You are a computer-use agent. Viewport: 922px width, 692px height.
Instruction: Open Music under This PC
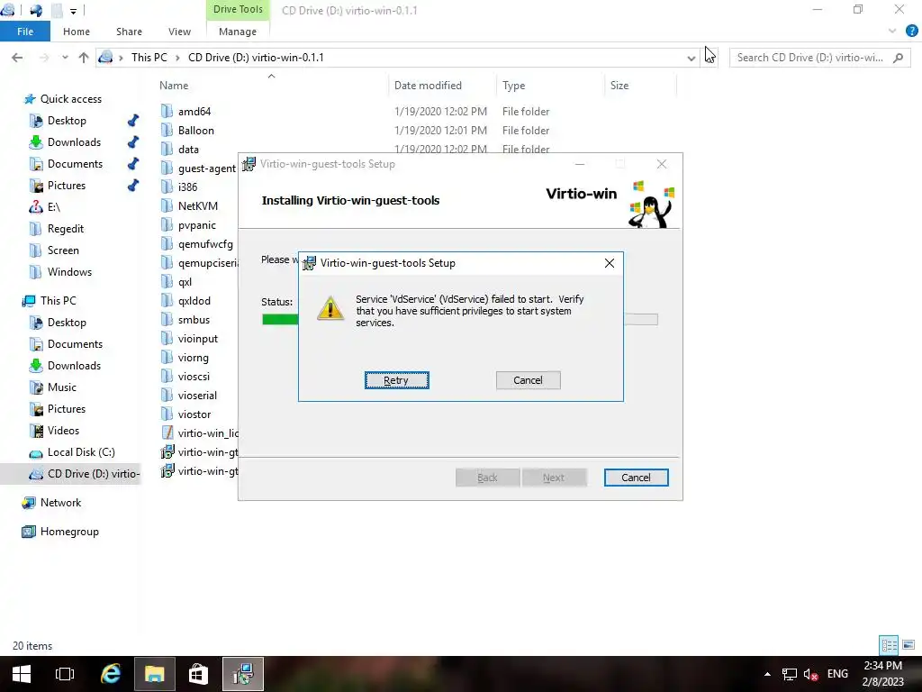[62, 387]
